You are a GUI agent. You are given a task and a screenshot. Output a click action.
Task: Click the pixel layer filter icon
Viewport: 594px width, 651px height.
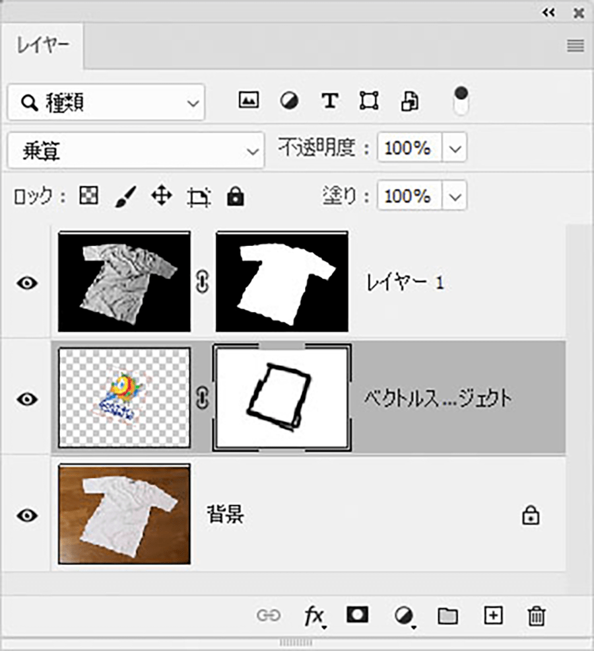[248, 101]
